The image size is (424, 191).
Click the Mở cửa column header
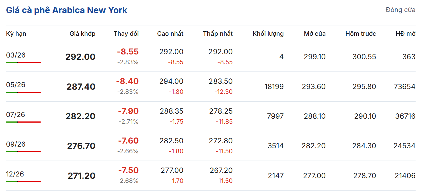[314, 34]
